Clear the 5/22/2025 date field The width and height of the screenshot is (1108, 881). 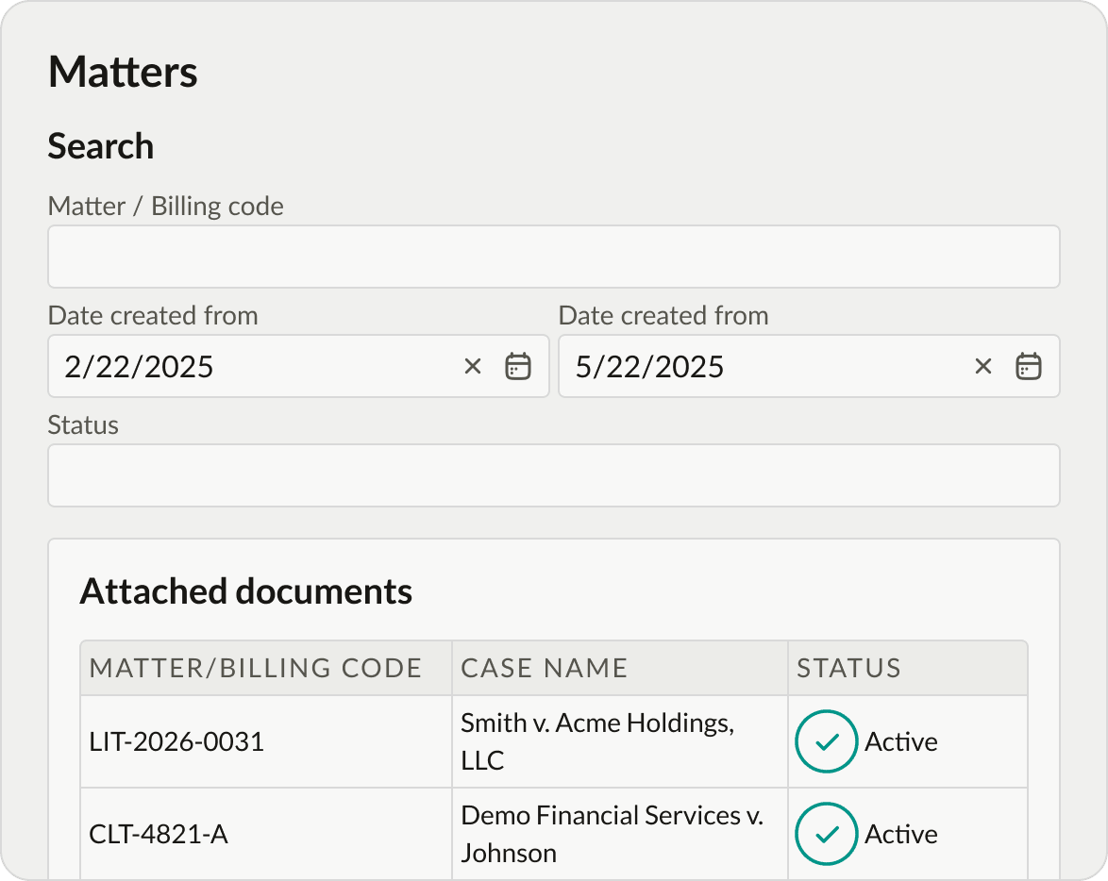[x=982, y=367]
